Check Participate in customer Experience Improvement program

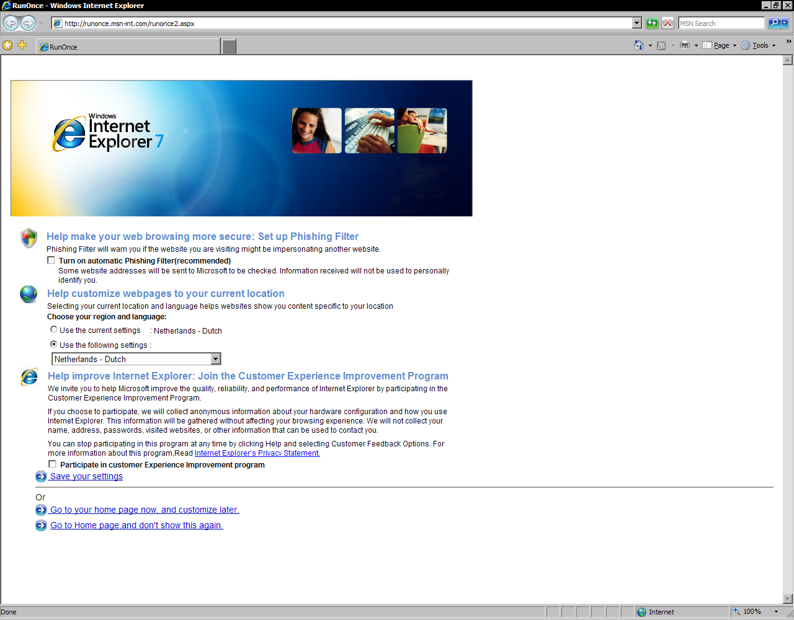53,464
